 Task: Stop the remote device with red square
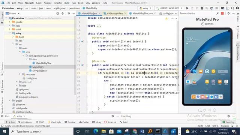[222, 13]
